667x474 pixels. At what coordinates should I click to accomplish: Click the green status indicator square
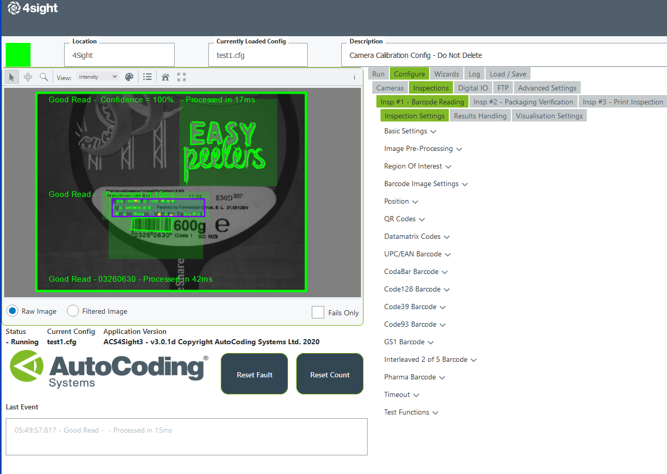pos(18,54)
